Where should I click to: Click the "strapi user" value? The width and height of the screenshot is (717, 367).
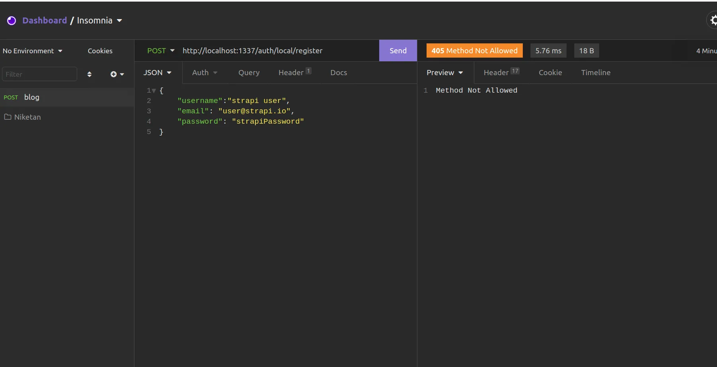pos(257,101)
